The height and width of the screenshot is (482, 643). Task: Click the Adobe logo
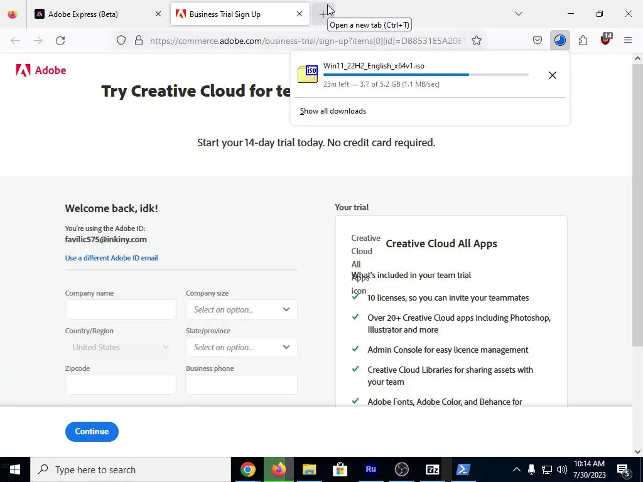coord(41,70)
